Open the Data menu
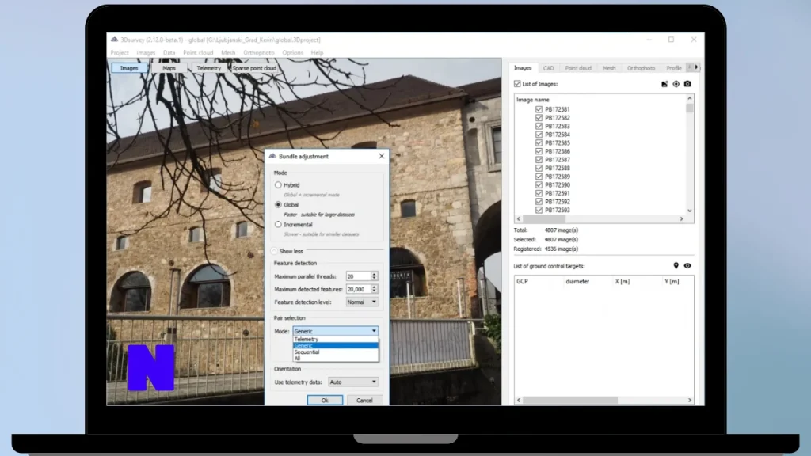This screenshot has height=456, width=811. click(169, 53)
